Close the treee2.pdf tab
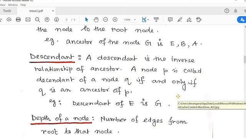This screenshot has height=138, width=246. pyautogui.click(x=53, y=11)
